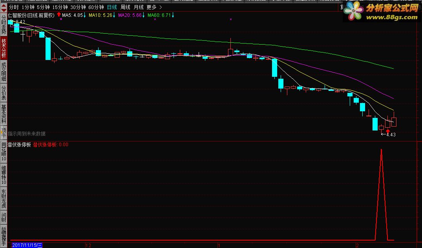Open the 维赛特10 side tab
The image size is (422, 248).
[x=4, y=175]
